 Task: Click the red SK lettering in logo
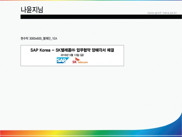75,62
